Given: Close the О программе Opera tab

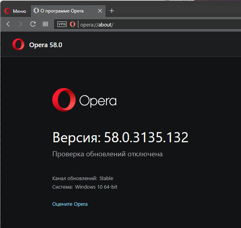Looking at the screenshot, I should point(100,11).
